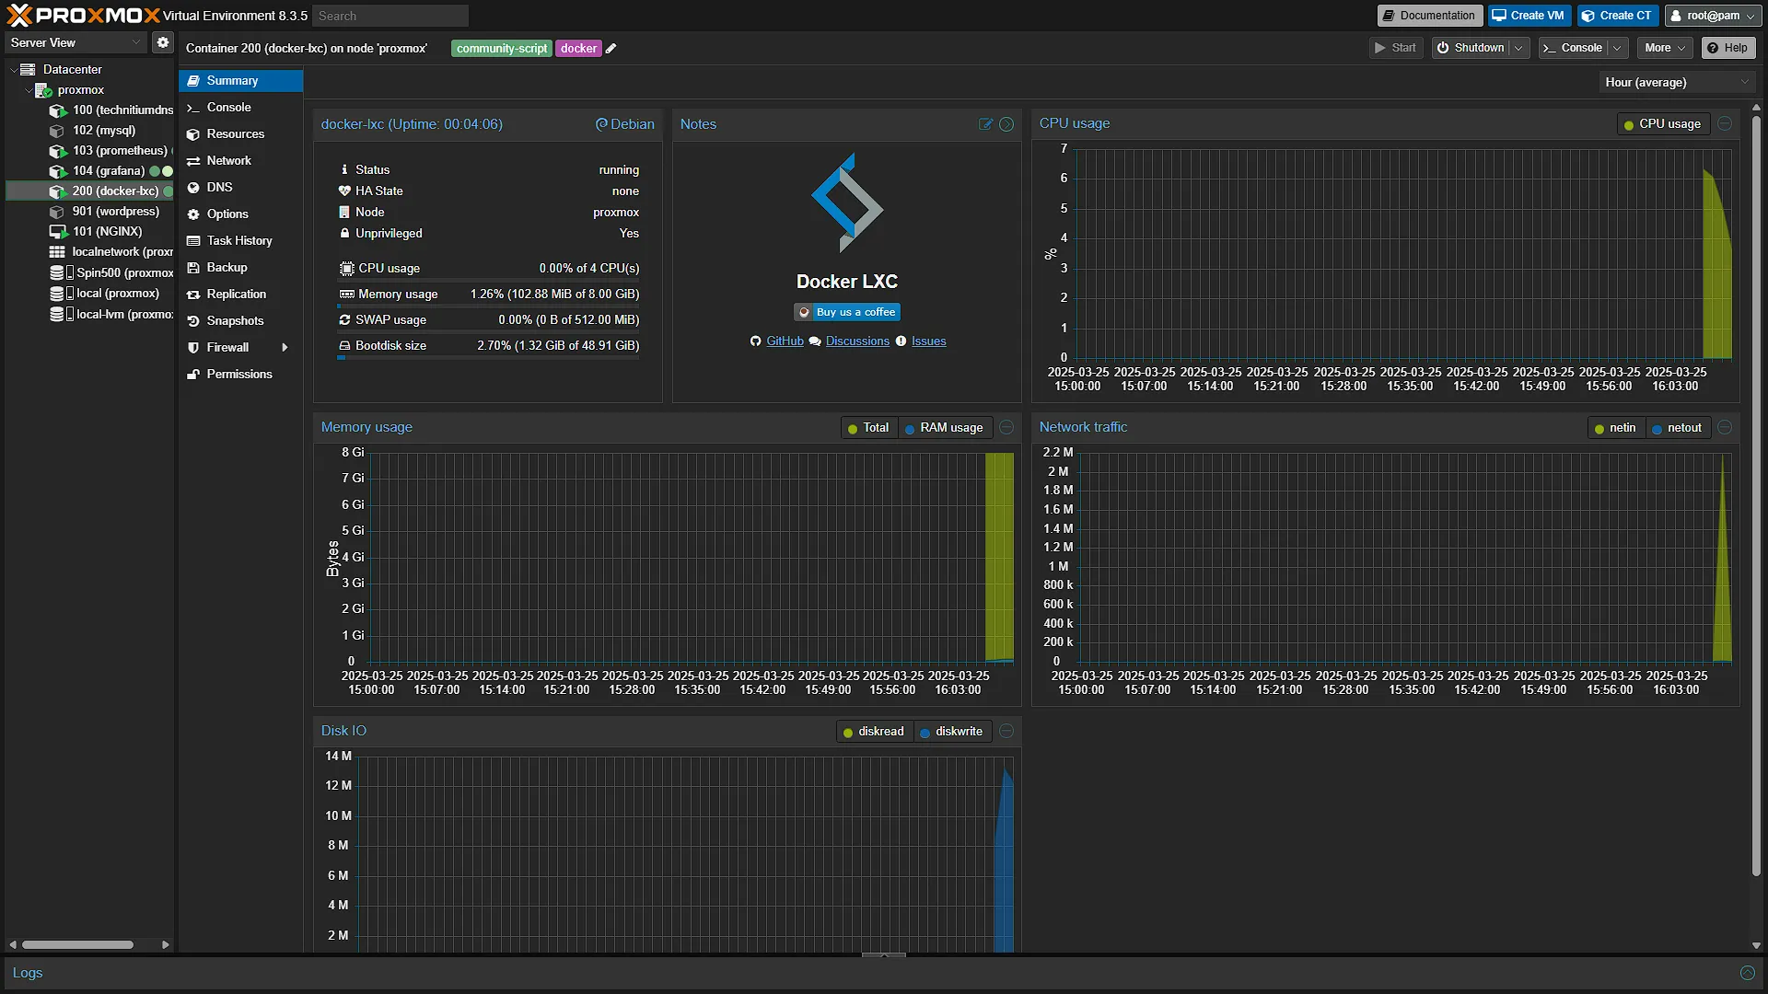This screenshot has width=1768, height=994.
Task: Focus the top Search field
Action: pyautogui.click(x=390, y=16)
